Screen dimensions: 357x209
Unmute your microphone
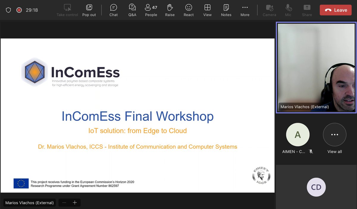pos(288,10)
